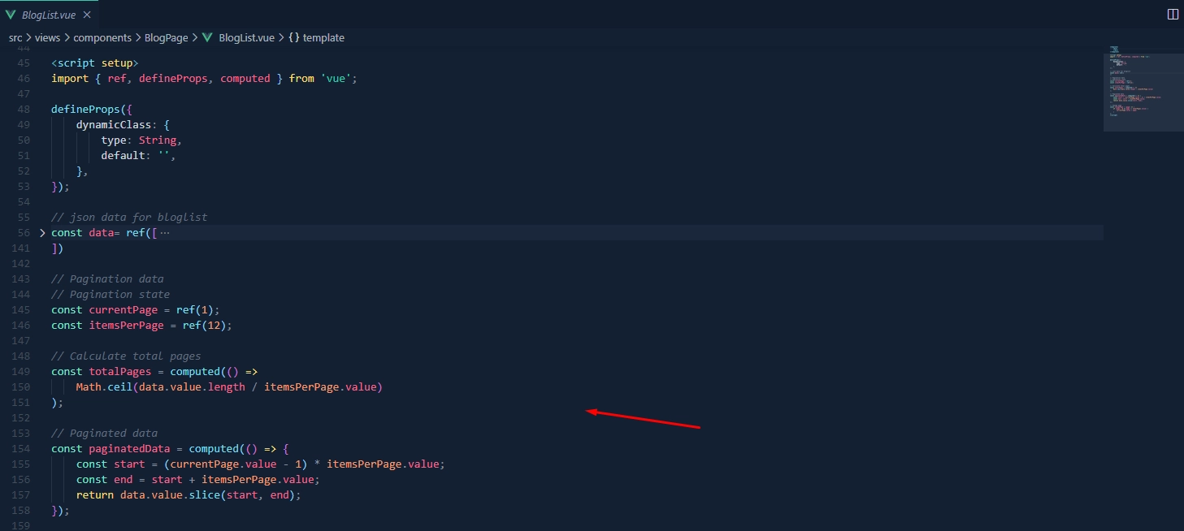Click the Split Editor icon
The image size is (1184, 531).
1173,14
